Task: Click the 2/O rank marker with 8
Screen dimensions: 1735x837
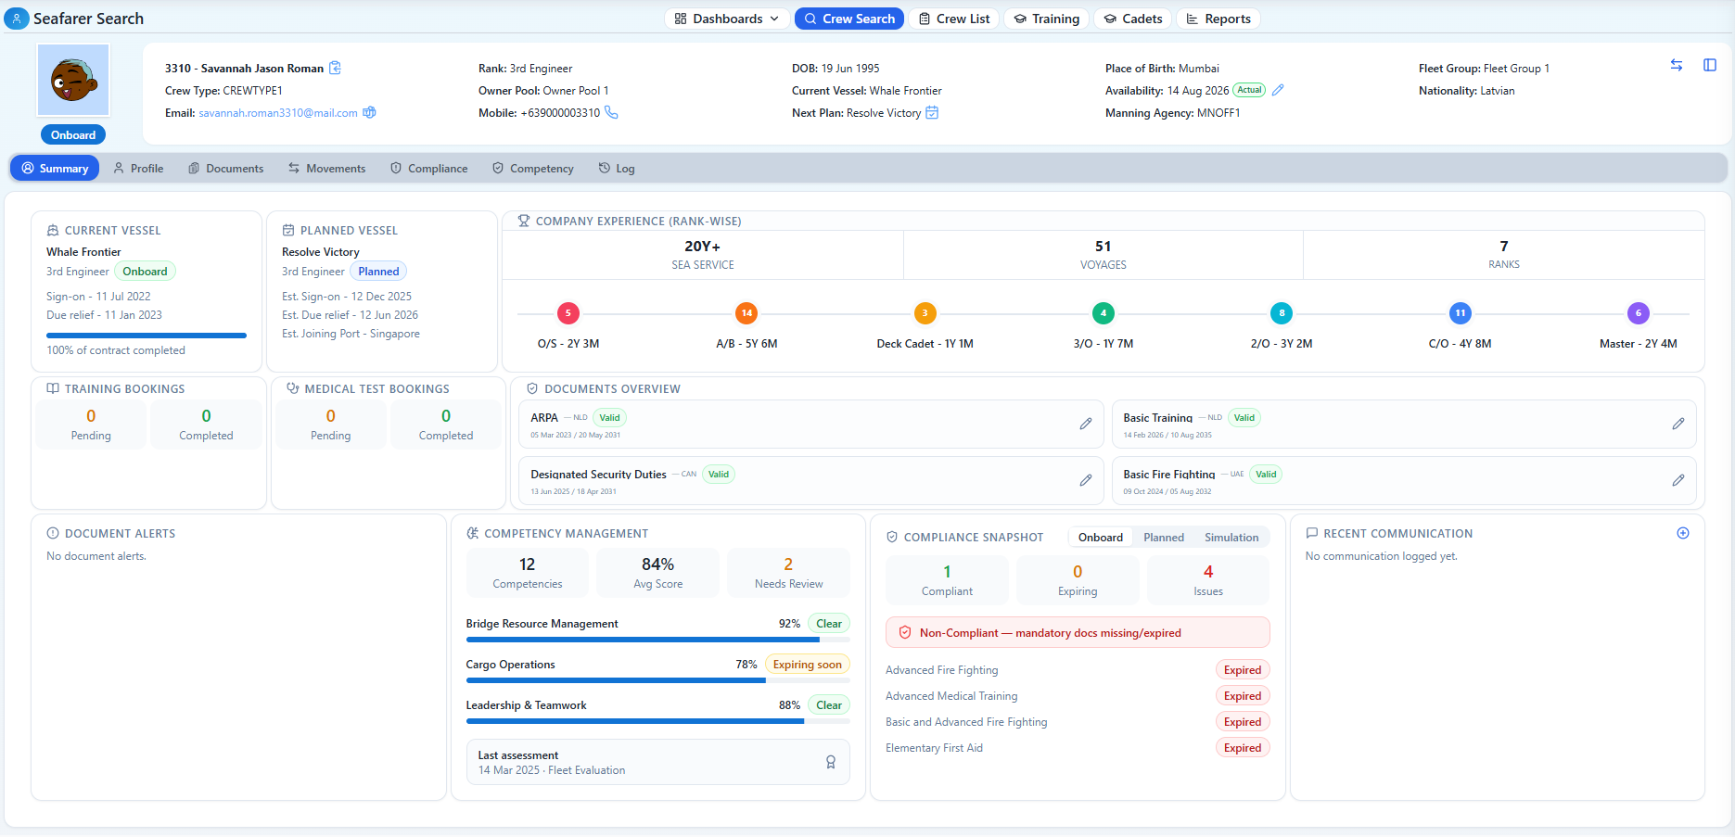Action: click(1282, 313)
